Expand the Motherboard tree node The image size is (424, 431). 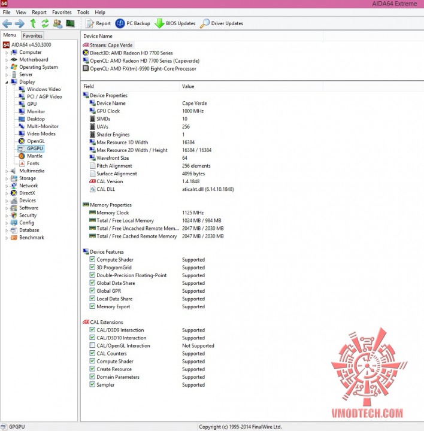tap(7, 60)
